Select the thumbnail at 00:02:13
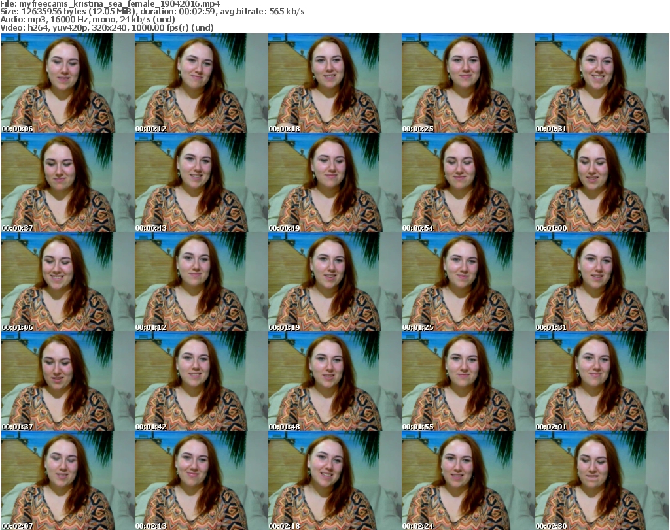Viewport: 670px width, 530px height. 202,480
